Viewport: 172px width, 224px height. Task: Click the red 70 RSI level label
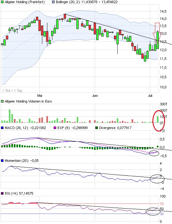[162, 204]
